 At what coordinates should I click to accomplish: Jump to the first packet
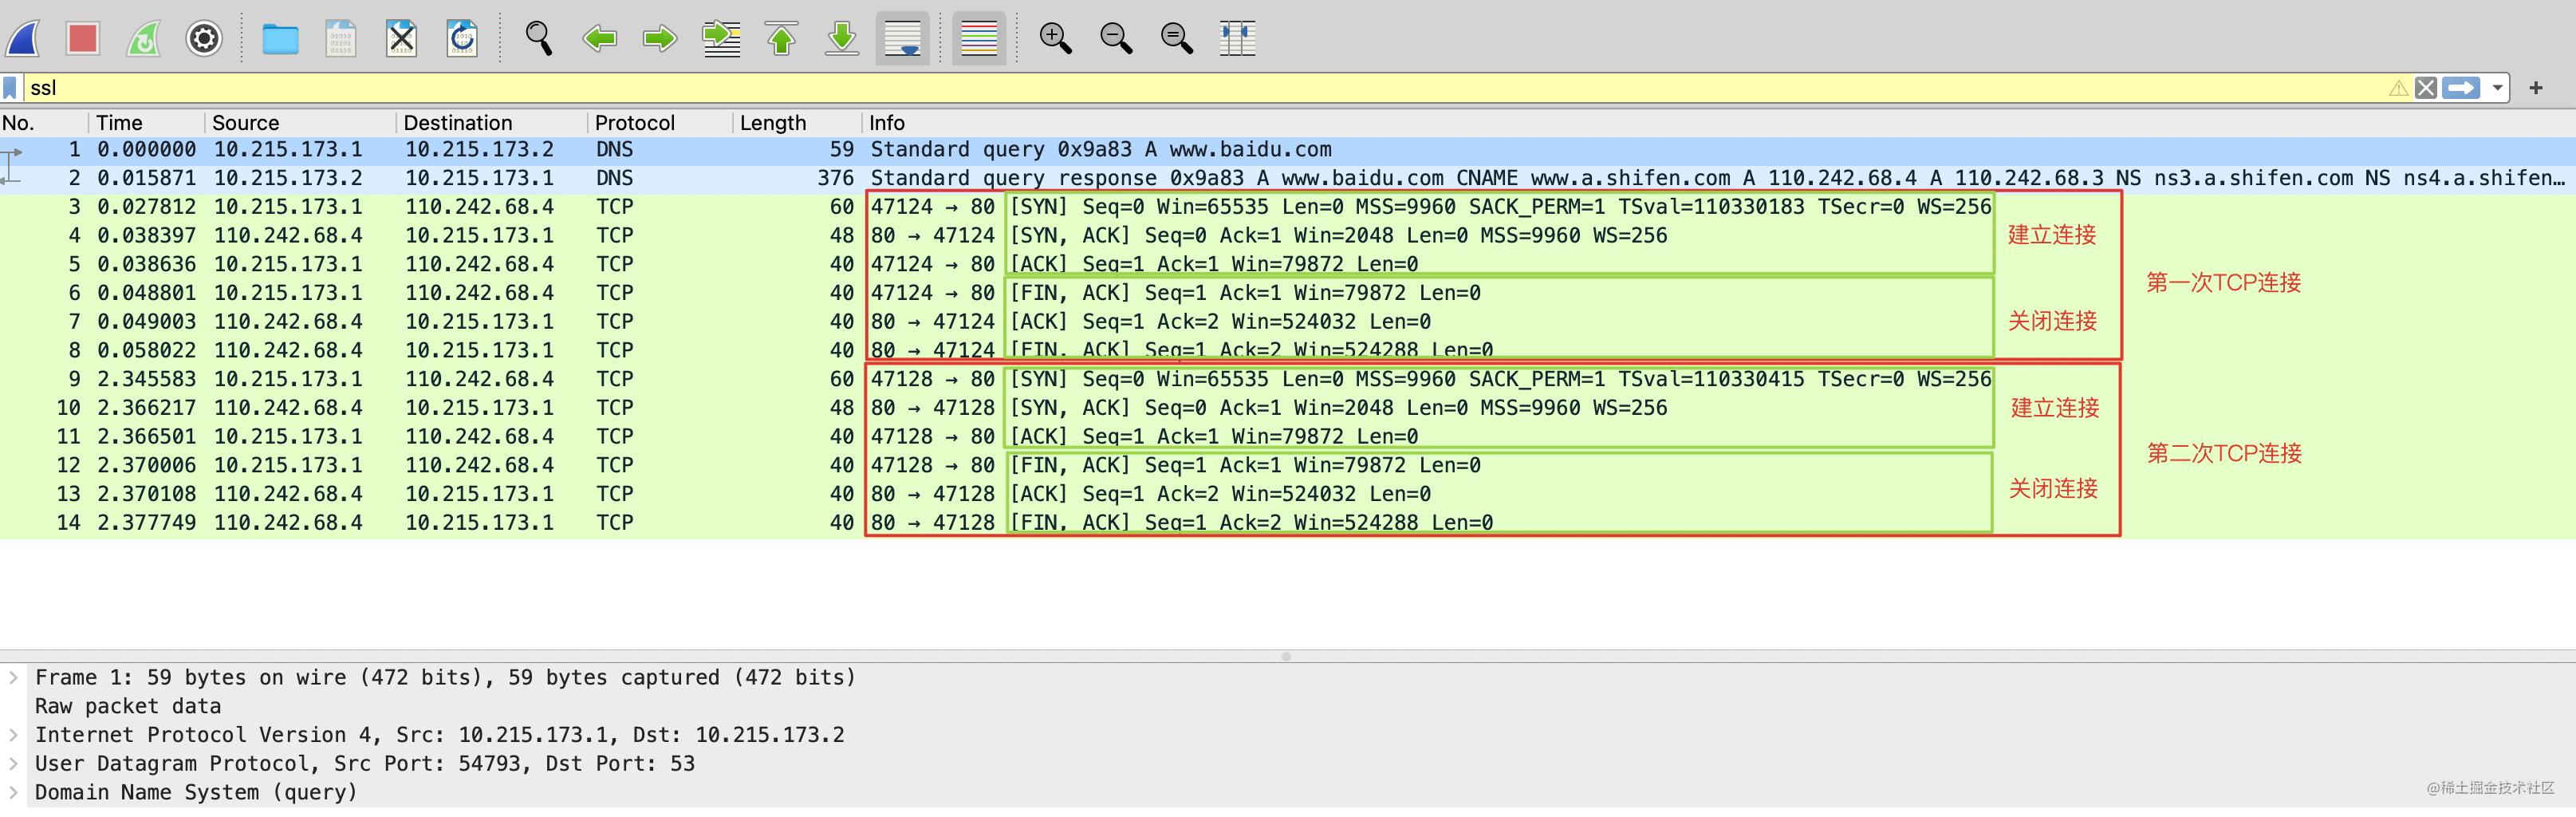click(x=782, y=39)
